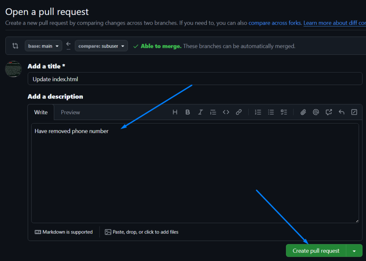Insert a task list
Image resolution: width=366 pixels, height=261 pixels.
click(283, 112)
